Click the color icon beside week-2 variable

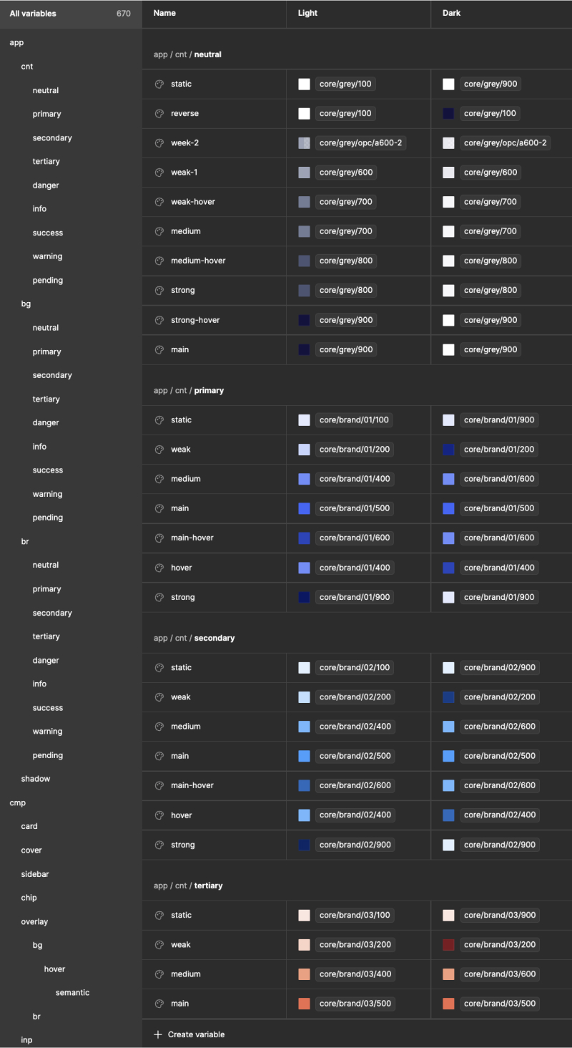[x=159, y=143]
